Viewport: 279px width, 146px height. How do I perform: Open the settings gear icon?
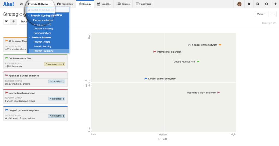249,4
